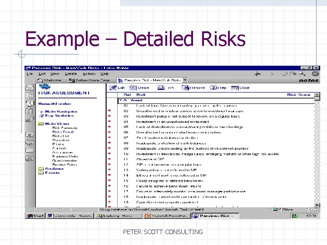Select the Review Points view
The image size is (327, 245).
[x=64, y=164]
